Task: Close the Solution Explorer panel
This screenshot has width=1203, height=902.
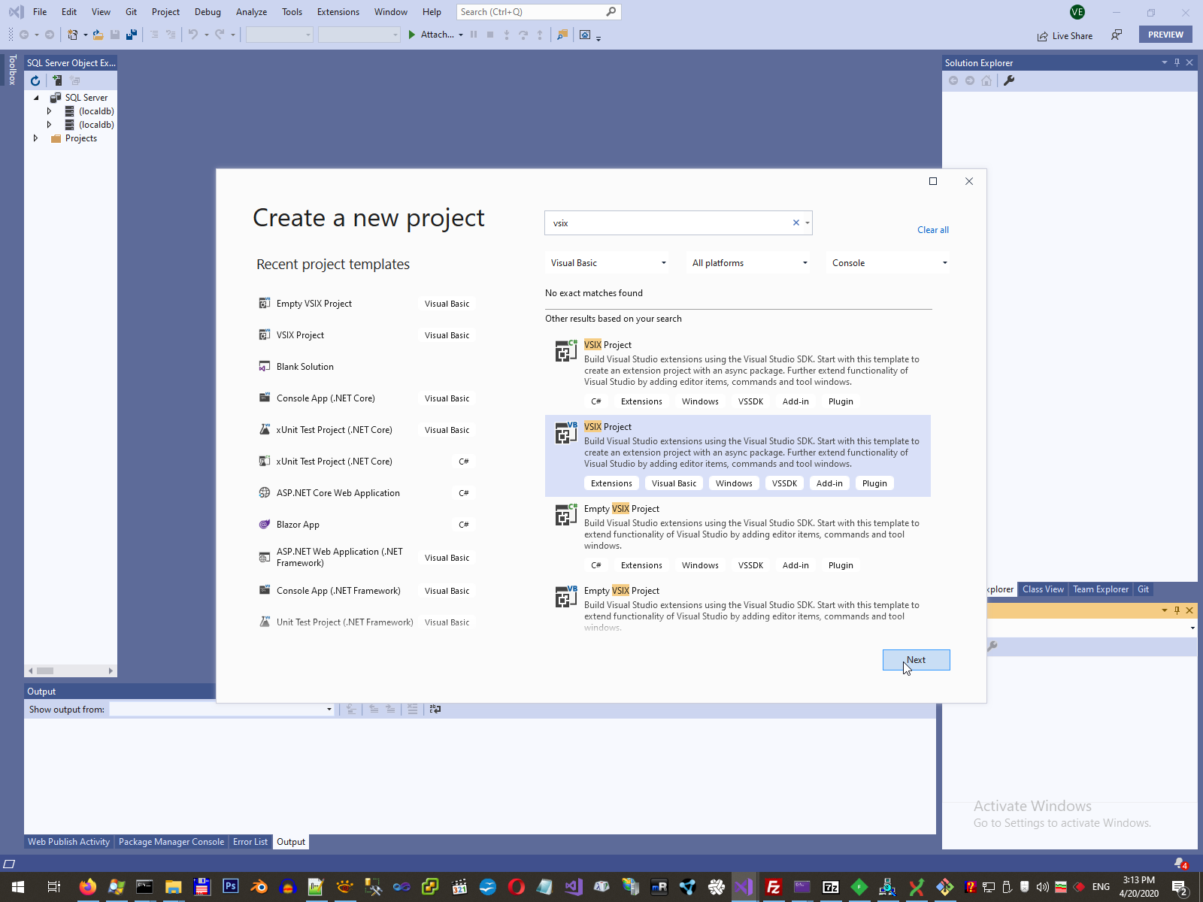Action: 1189,62
